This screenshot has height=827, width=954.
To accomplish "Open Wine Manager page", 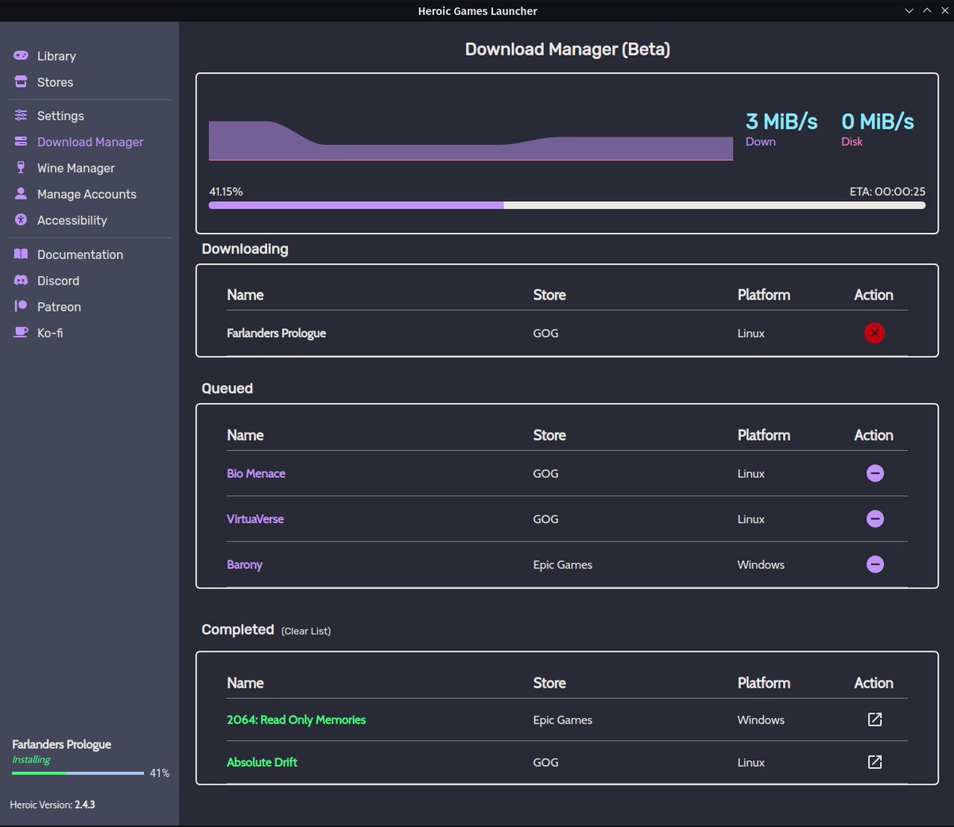I will pyautogui.click(x=76, y=168).
